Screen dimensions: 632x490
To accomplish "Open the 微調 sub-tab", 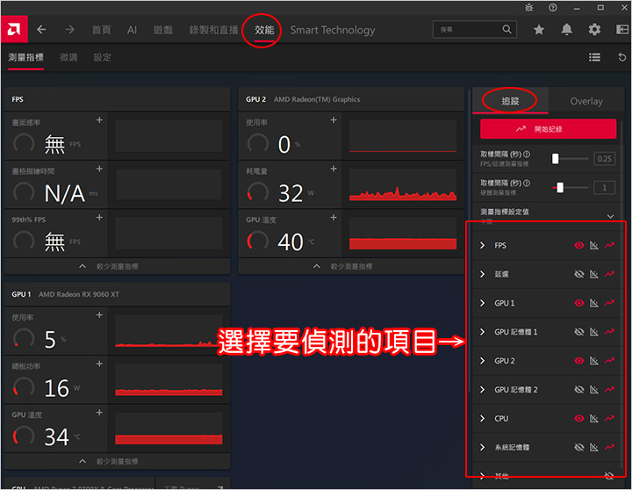I will coord(68,57).
